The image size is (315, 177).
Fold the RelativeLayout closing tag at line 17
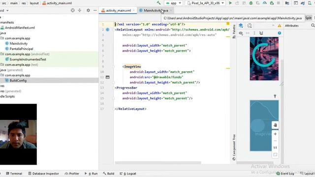point(113,109)
